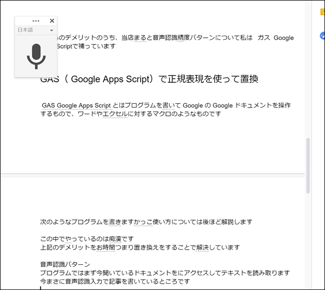Click the line "この中でやっているのは痴漢です"
The width and height of the screenshot is (325, 290).
click(87, 239)
